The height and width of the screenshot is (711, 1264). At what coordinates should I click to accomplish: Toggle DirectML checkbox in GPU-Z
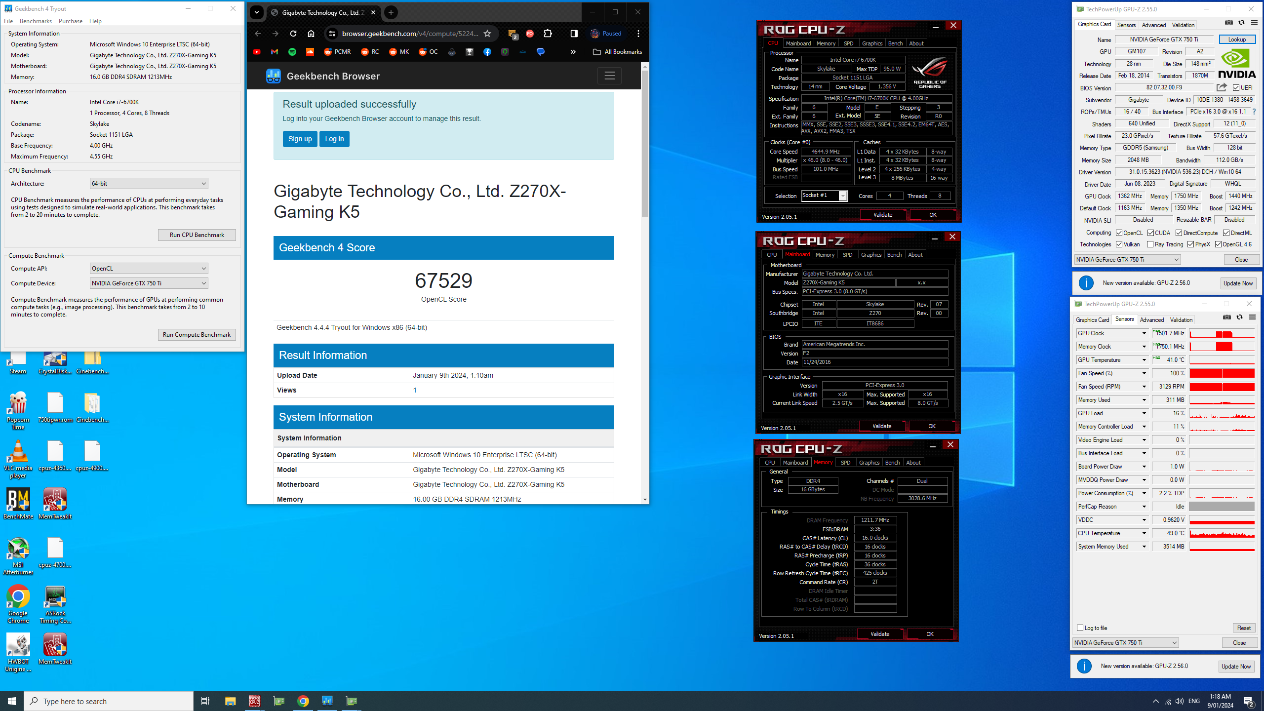pos(1226,233)
